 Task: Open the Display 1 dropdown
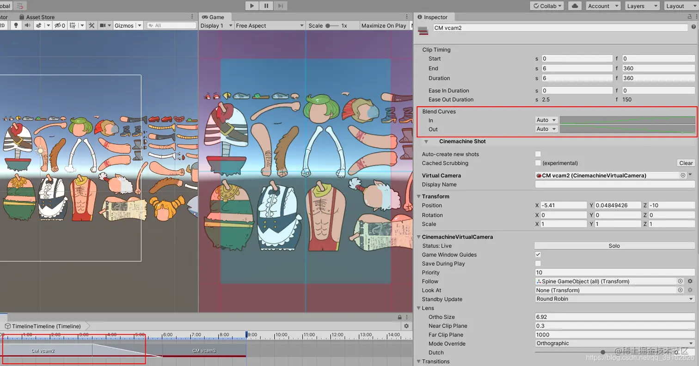pyautogui.click(x=217, y=25)
